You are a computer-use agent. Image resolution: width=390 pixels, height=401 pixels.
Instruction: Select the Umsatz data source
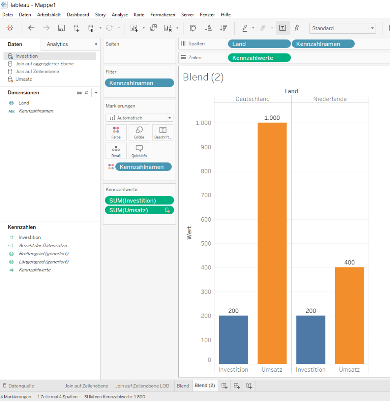click(24, 79)
